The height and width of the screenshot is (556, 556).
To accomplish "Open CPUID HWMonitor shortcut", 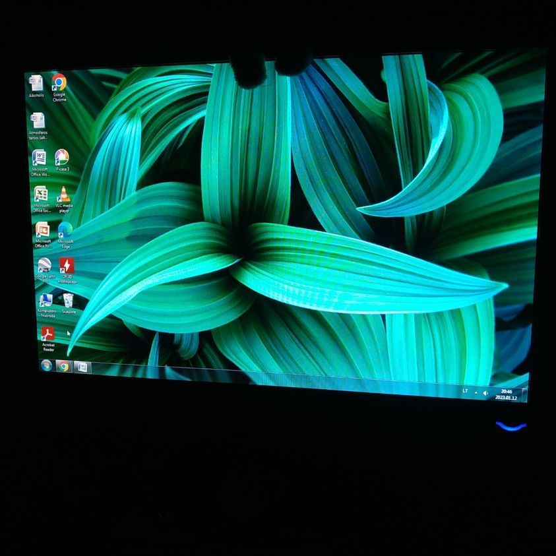I will point(67,266).
